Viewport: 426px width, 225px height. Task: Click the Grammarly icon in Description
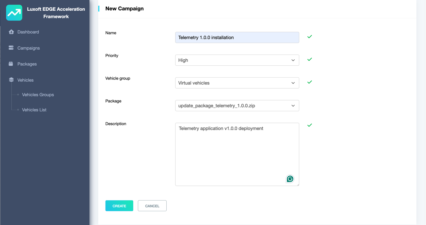(x=290, y=179)
